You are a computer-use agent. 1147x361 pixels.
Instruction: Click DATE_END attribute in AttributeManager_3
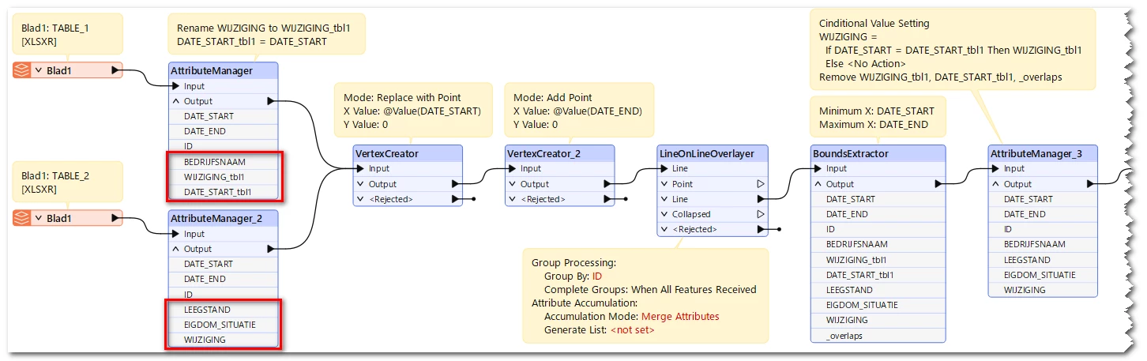(x=1043, y=214)
